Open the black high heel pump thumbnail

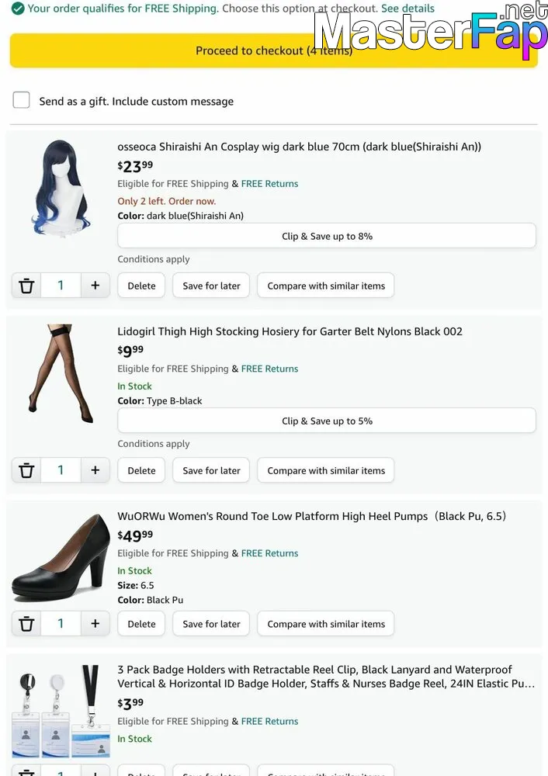(x=61, y=557)
